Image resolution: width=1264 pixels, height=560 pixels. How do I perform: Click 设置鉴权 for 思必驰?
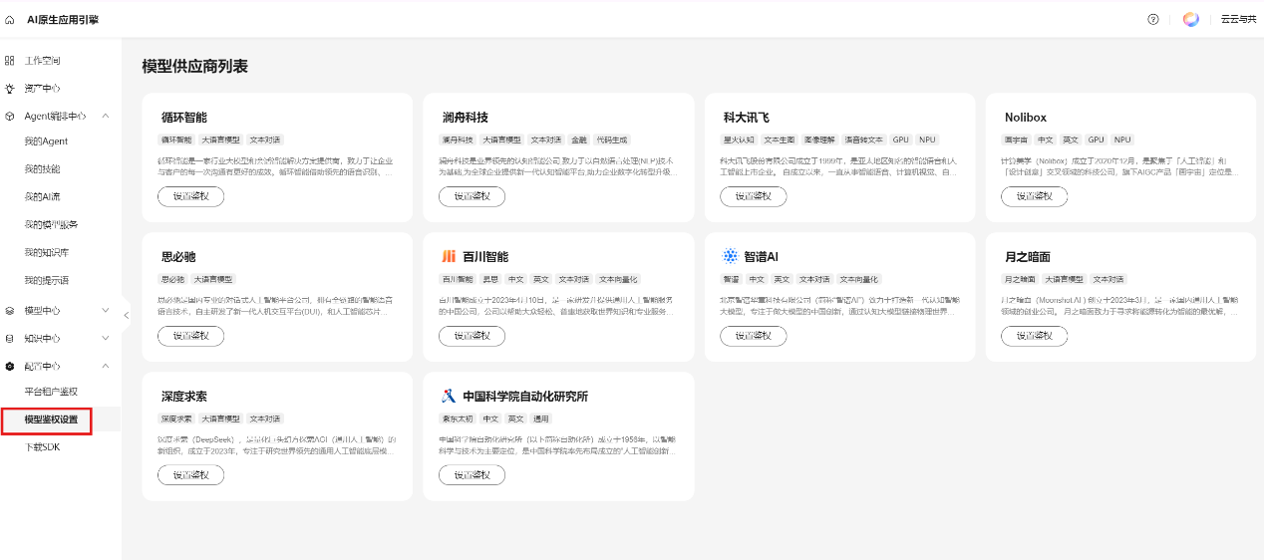click(x=190, y=336)
